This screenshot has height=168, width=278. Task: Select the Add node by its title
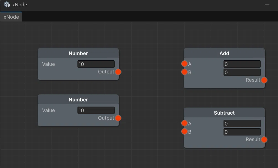(224, 53)
